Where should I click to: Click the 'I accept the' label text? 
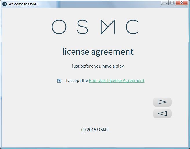[77, 81]
